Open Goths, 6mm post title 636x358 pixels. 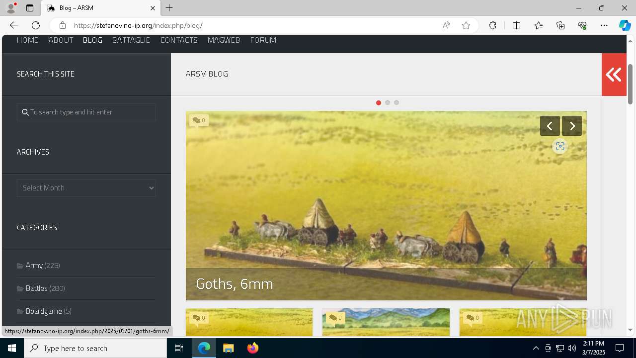pos(235,284)
